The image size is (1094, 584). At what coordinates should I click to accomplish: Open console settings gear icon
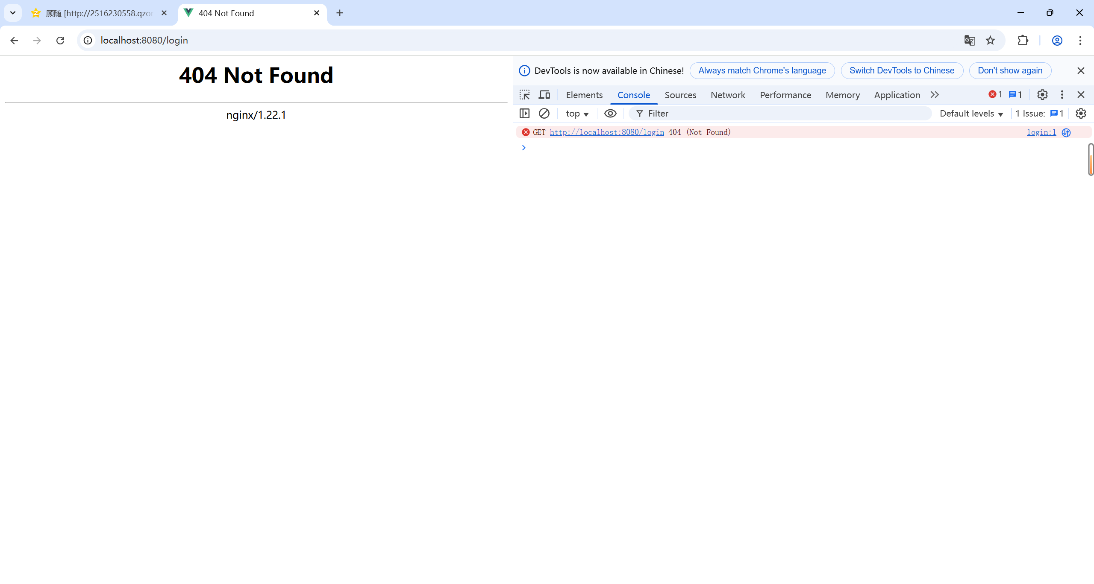point(1081,114)
